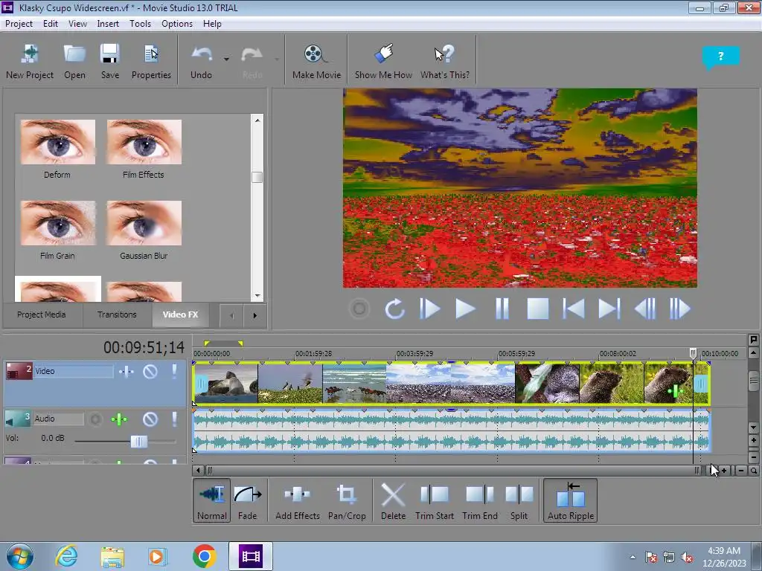This screenshot has width=762, height=571.
Task: Pause the preview playback
Action: click(x=502, y=309)
